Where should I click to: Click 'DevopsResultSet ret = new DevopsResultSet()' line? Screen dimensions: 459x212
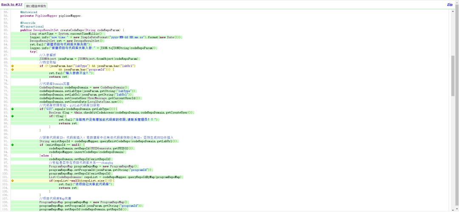coord(67,41)
